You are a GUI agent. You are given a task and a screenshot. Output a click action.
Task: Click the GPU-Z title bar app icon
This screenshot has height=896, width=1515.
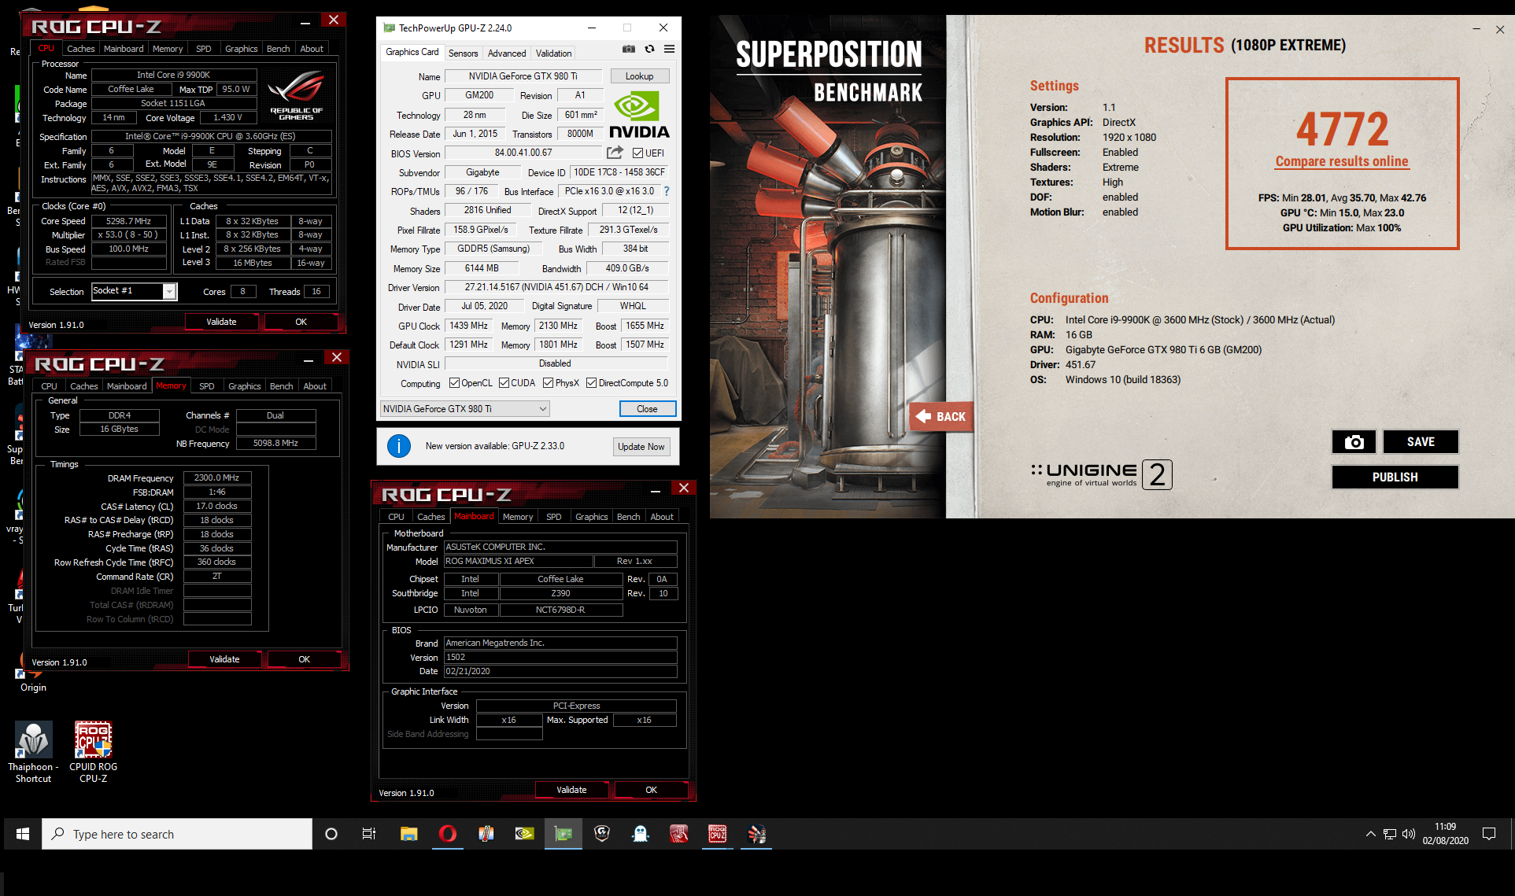click(389, 28)
